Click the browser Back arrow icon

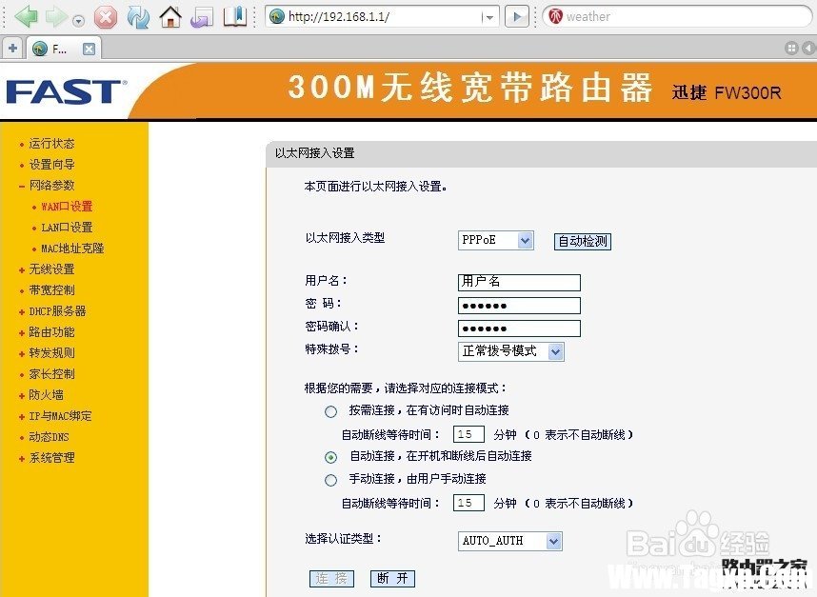pos(26,17)
